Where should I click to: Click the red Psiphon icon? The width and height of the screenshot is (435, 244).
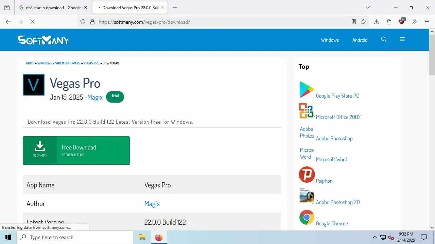[x=307, y=175]
